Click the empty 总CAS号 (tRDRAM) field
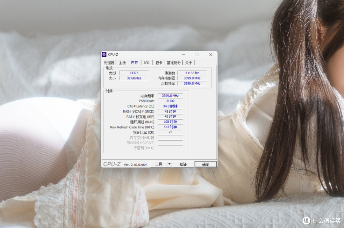 pos(170,143)
